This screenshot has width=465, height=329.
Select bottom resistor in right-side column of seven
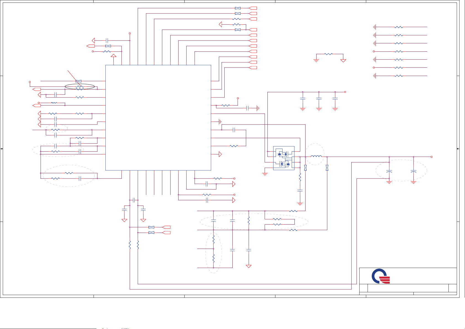(x=398, y=76)
